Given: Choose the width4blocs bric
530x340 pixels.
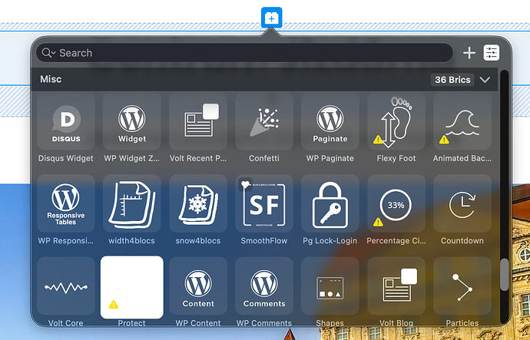Looking at the screenshot, I should click(132, 203).
